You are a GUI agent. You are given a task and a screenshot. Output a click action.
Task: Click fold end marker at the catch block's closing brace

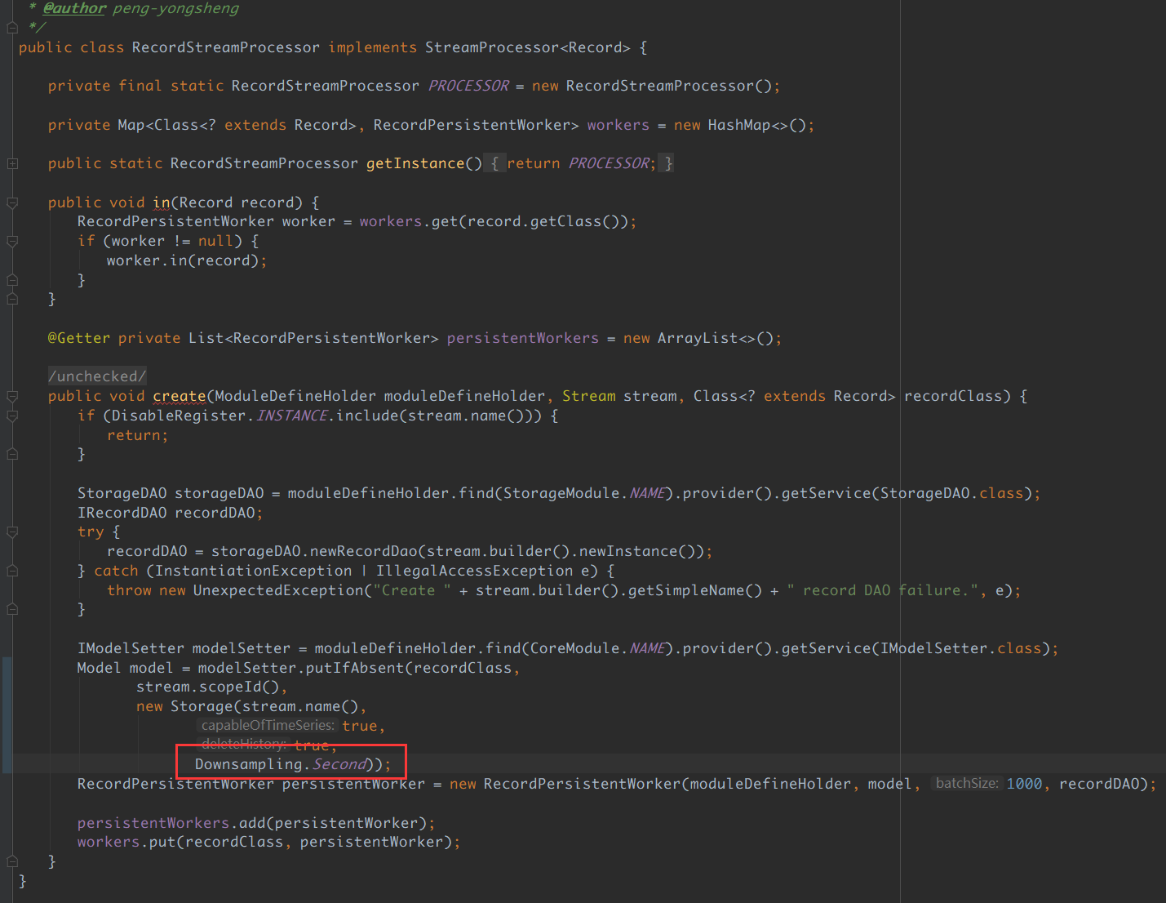tap(12, 609)
